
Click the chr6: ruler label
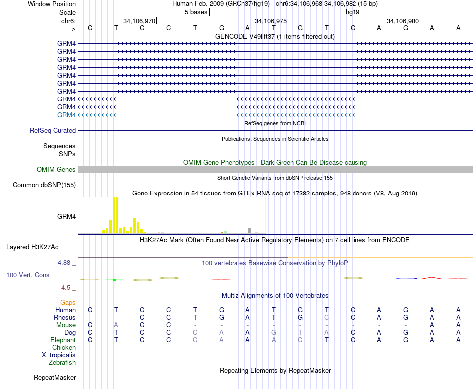[68, 21]
